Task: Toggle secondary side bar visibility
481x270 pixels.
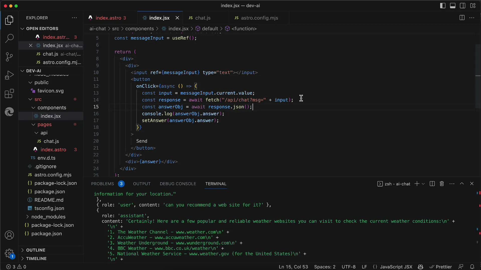Action: point(463,6)
